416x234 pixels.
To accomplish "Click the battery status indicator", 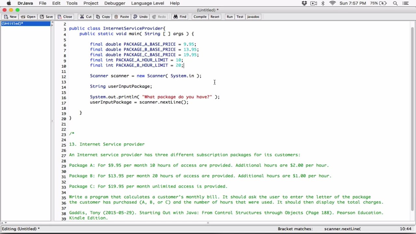I will click(x=379, y=3).
